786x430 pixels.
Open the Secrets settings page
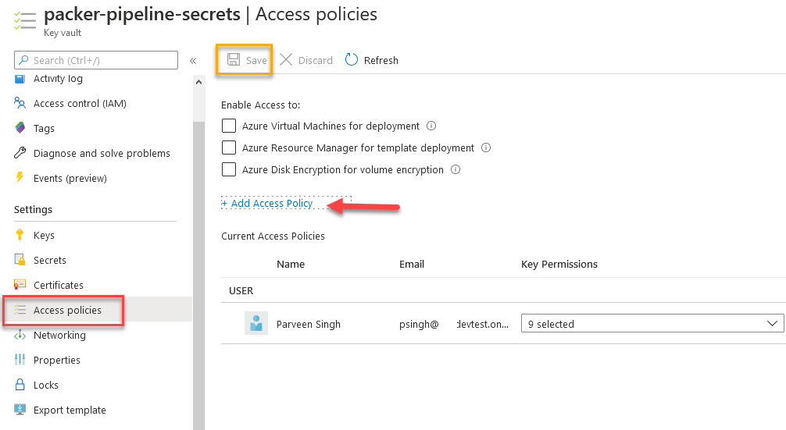pyautogui.click(x=50, y=260)
